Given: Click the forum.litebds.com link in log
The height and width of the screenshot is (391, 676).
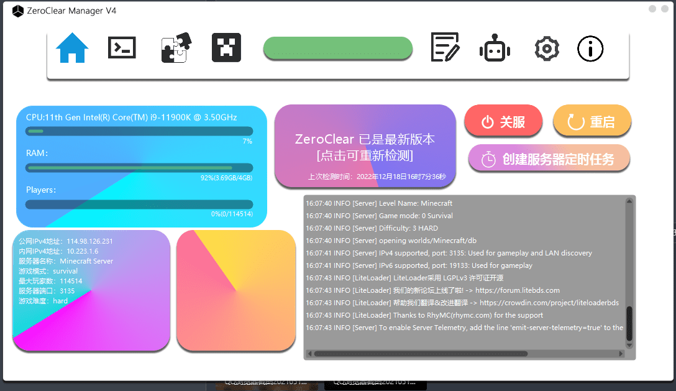Looking at the screenshot, I should tap(518, 290).
